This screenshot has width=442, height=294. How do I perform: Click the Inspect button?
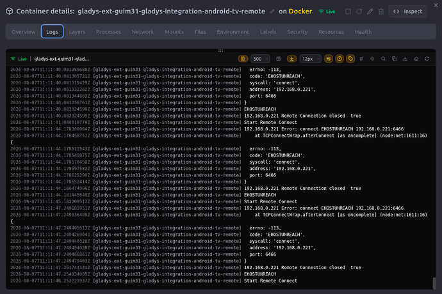click(x=407, y=12)
